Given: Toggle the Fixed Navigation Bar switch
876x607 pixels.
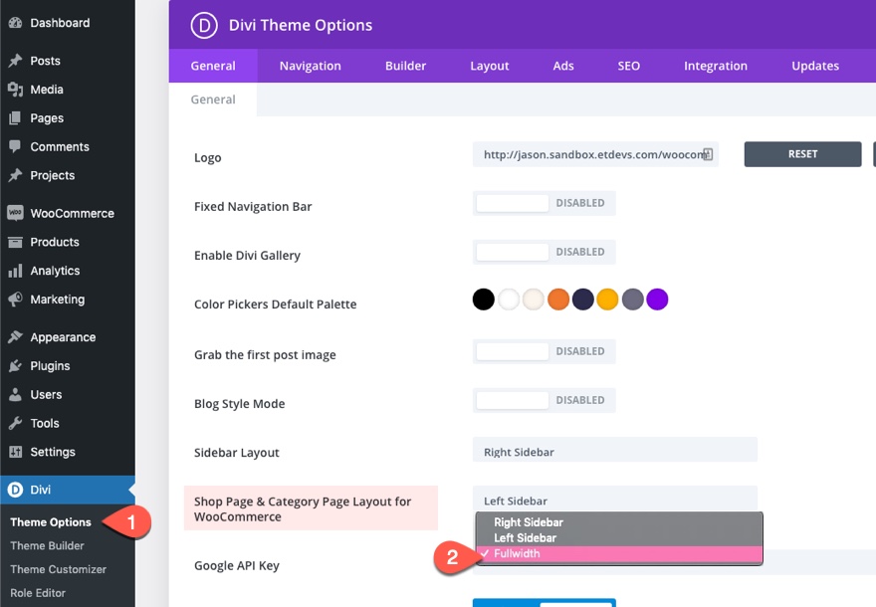Looking at the screenshot, I should click(x=545, y=203).
